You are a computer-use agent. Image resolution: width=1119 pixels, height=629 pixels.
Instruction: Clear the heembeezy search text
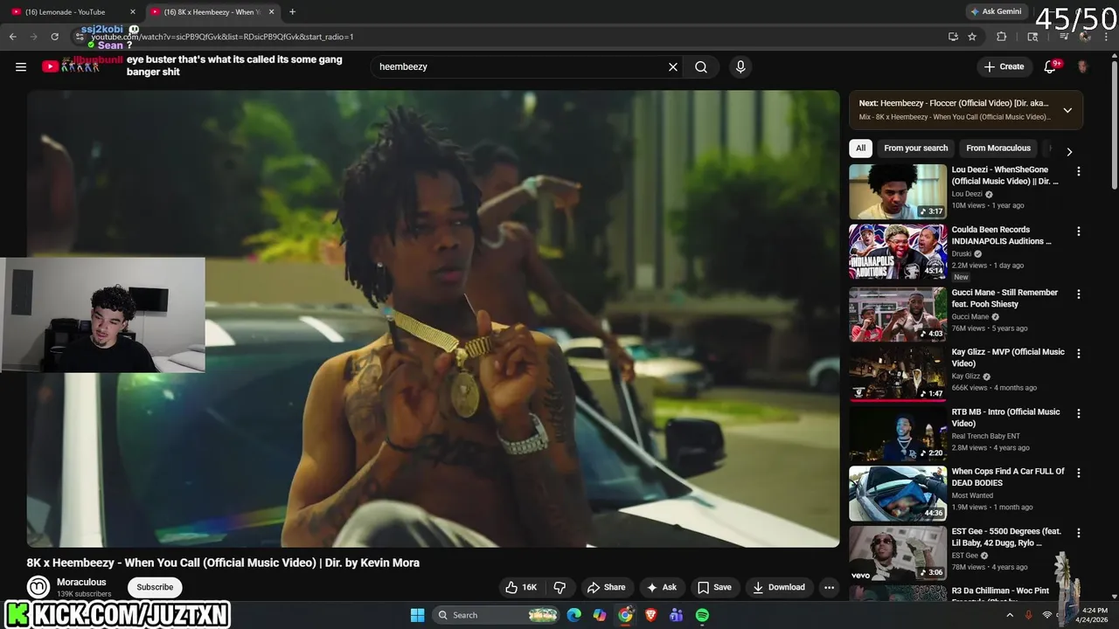[x=673, y=66]
